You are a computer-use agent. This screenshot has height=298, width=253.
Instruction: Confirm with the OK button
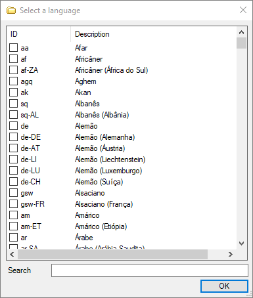coord(224,286)
